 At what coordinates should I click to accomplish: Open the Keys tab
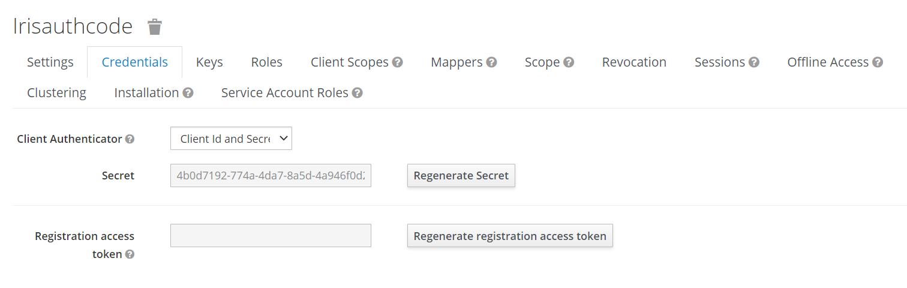click(209, 62)
